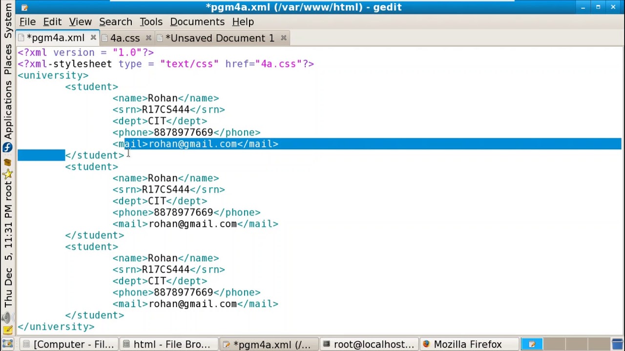Switch to Computer - File Browser taskbar window

pyautogui.click(x=69, y=345)
